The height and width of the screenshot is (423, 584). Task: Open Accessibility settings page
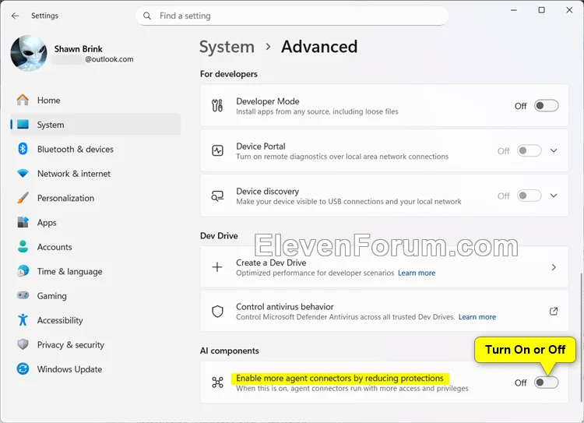[96, 320]
